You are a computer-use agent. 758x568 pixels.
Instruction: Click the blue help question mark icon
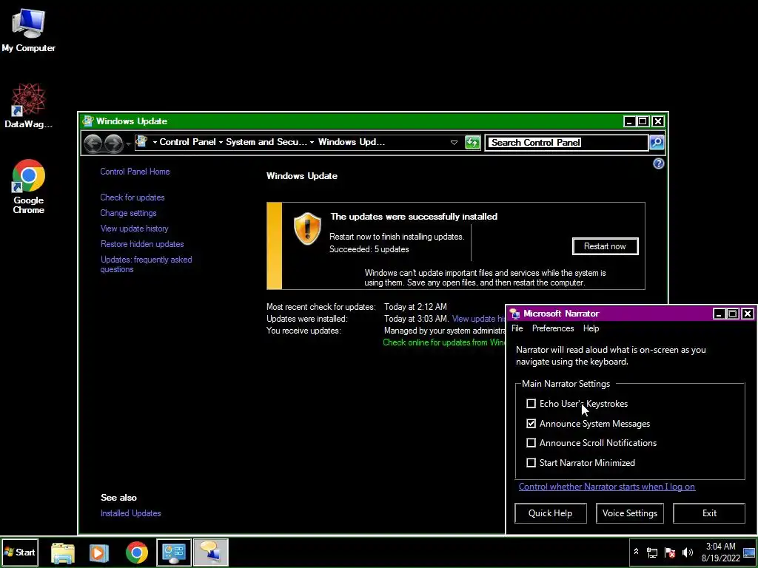pos(658,163)
